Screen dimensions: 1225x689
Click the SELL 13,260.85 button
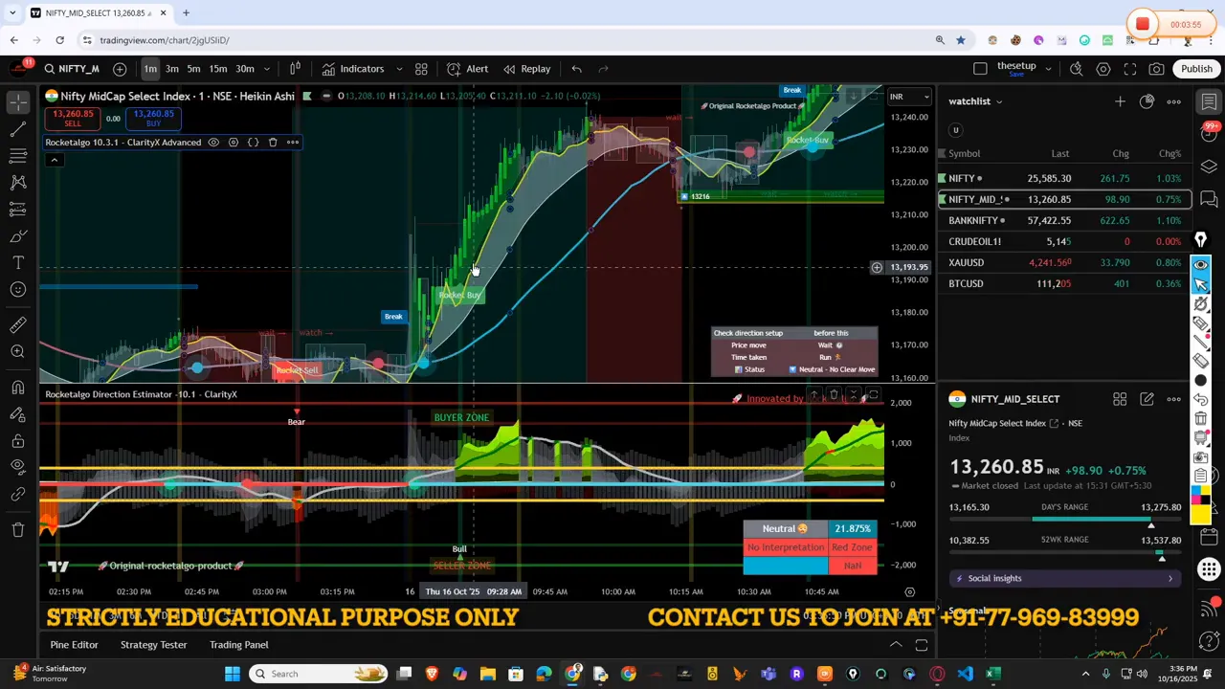(x=73, y=118)
